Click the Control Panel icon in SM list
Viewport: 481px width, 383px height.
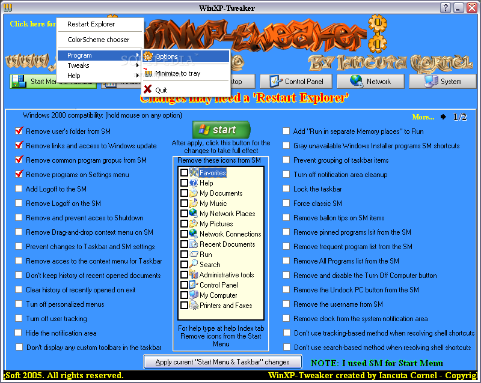pyautogui.click(x=193, y=285)
